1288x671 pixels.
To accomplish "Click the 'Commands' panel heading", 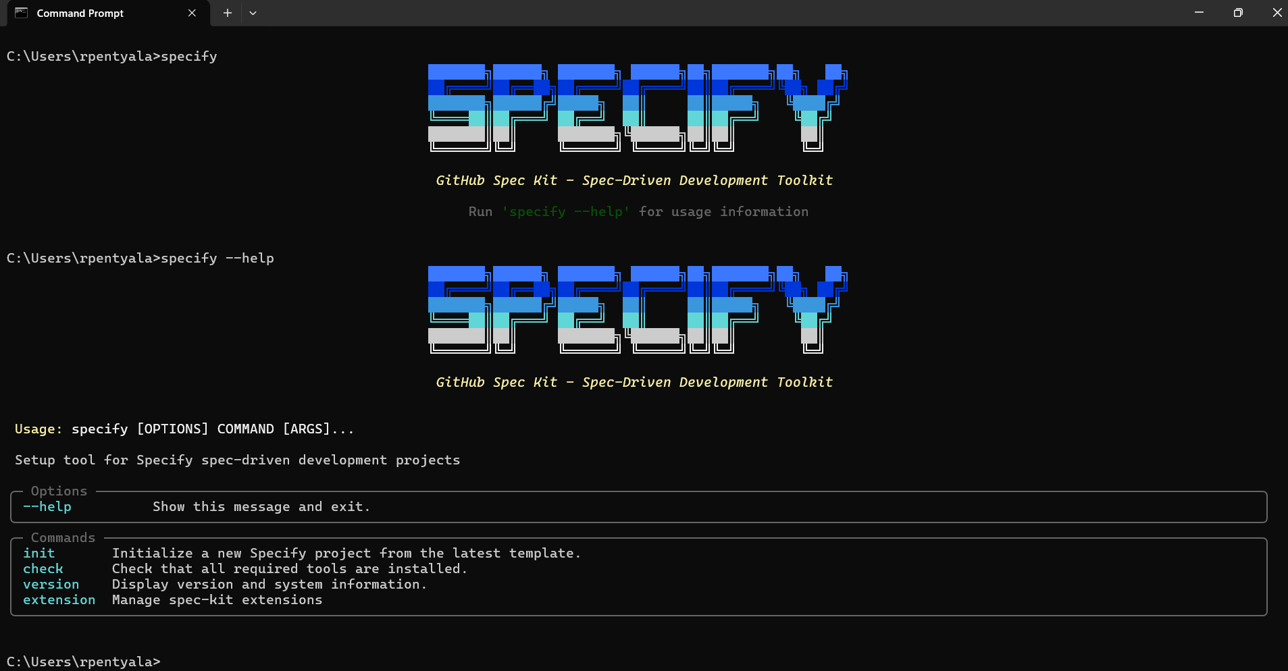I will (63, 537).
